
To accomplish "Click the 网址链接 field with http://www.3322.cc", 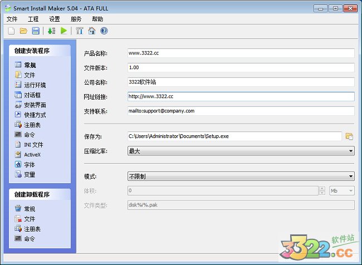I will coord(241,96).
